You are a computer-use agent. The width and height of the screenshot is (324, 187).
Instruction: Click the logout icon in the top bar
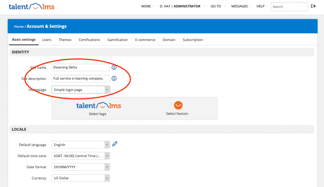point(313,6)
